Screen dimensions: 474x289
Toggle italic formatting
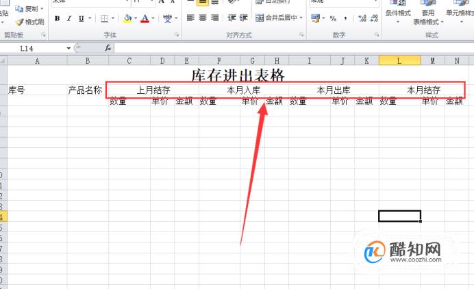pos(69,18)
